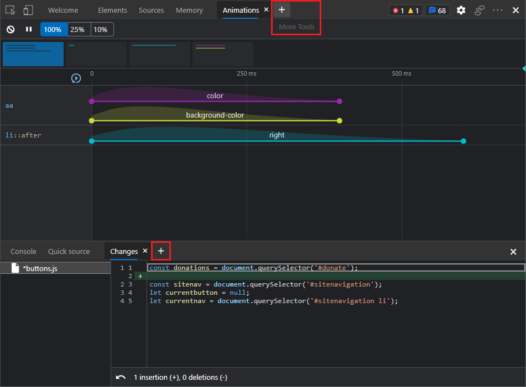This screenshot has height=387, width=526.
Task: Set playback speed to 10%
Action: (x=101, y=29)
